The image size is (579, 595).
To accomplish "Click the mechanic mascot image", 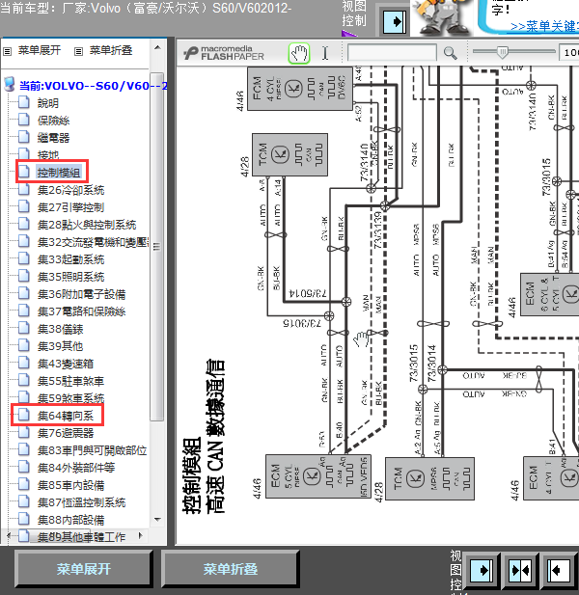I will point(442,17).
